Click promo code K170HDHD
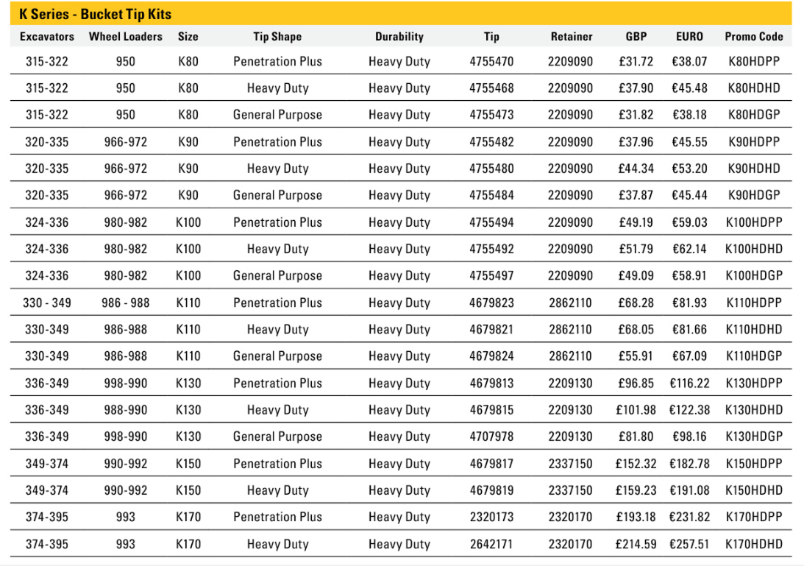The height and width of the screenshot is (569, 804). click(754, 545)
